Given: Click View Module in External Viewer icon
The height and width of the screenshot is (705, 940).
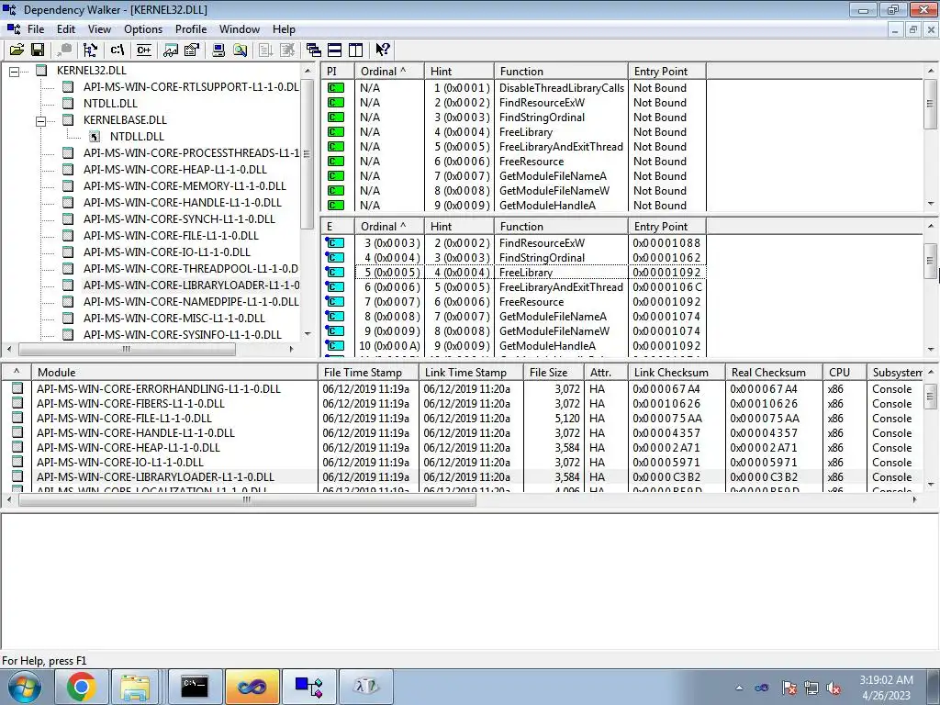Looking at the screenshot, I should coord(171,50).
